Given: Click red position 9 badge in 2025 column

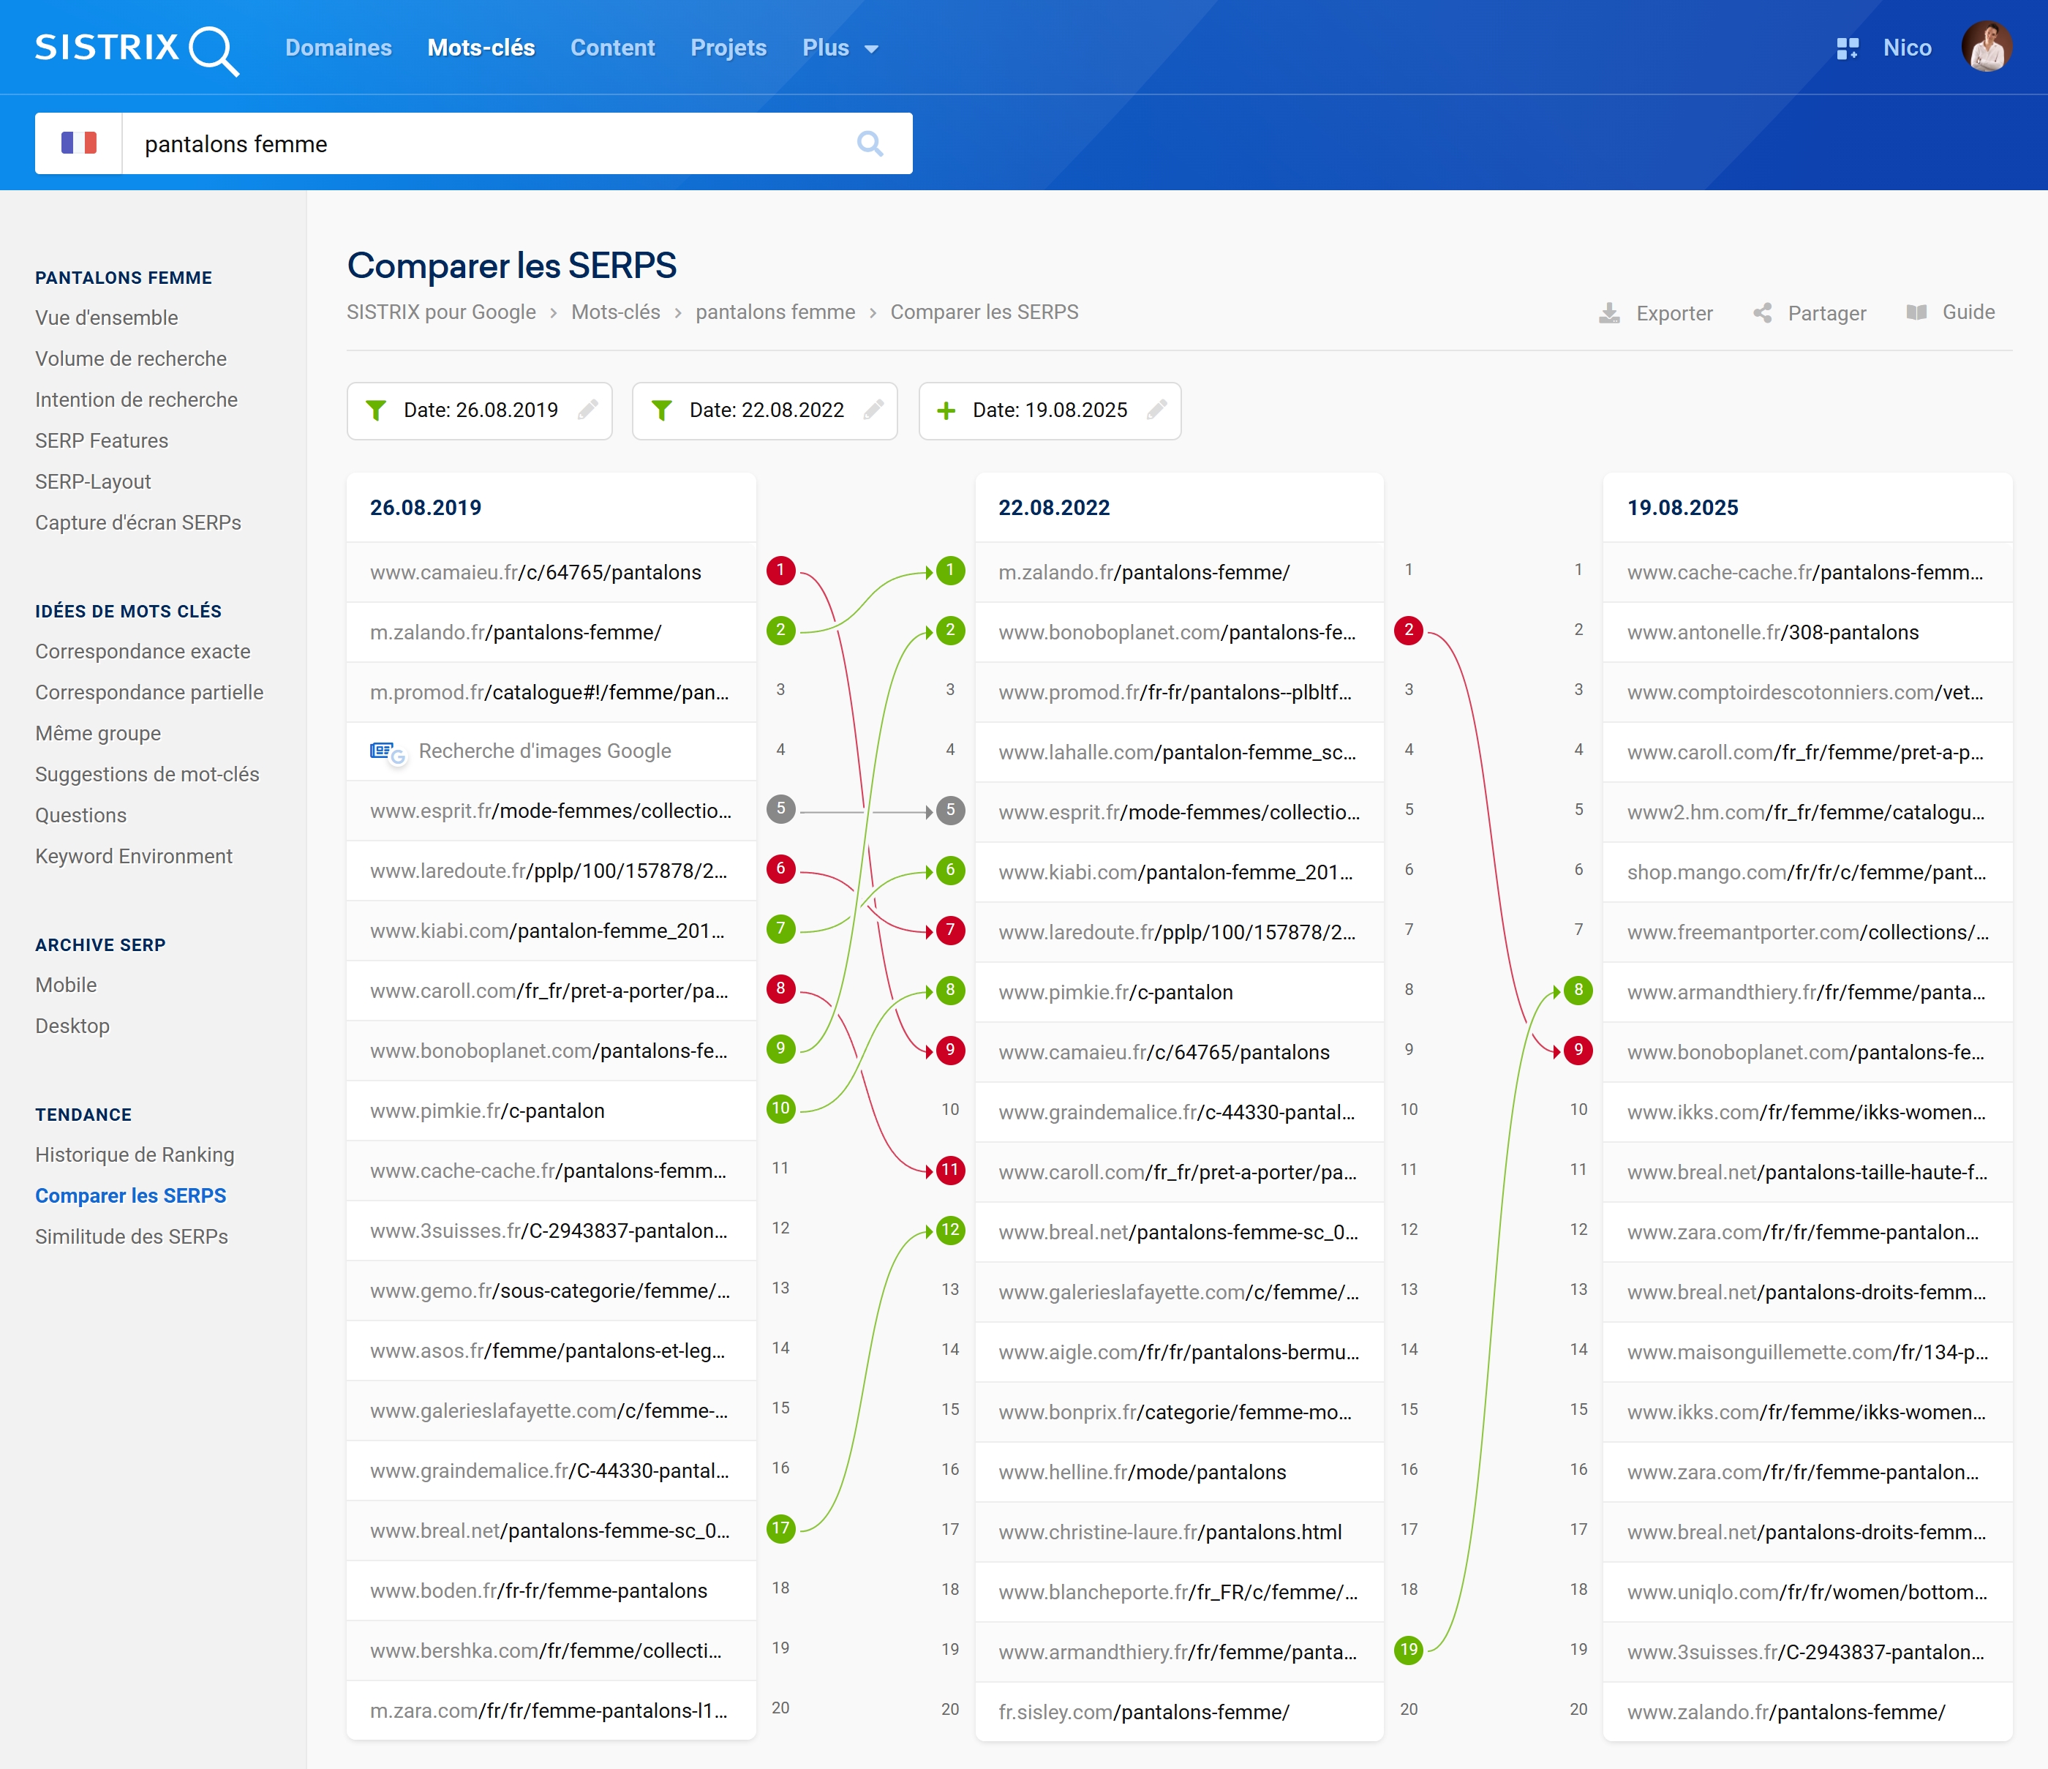Looking at the screenshot, I should point(1578,1050).
